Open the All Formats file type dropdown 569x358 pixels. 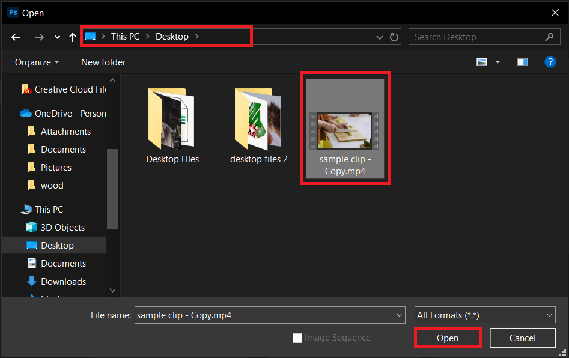pyautogui.click(x=484, y=315)
